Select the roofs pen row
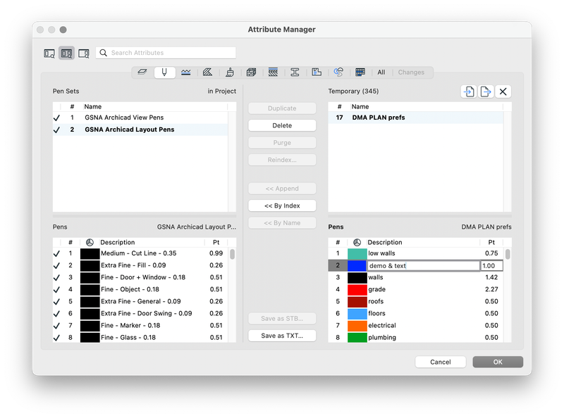 (416, 302)
